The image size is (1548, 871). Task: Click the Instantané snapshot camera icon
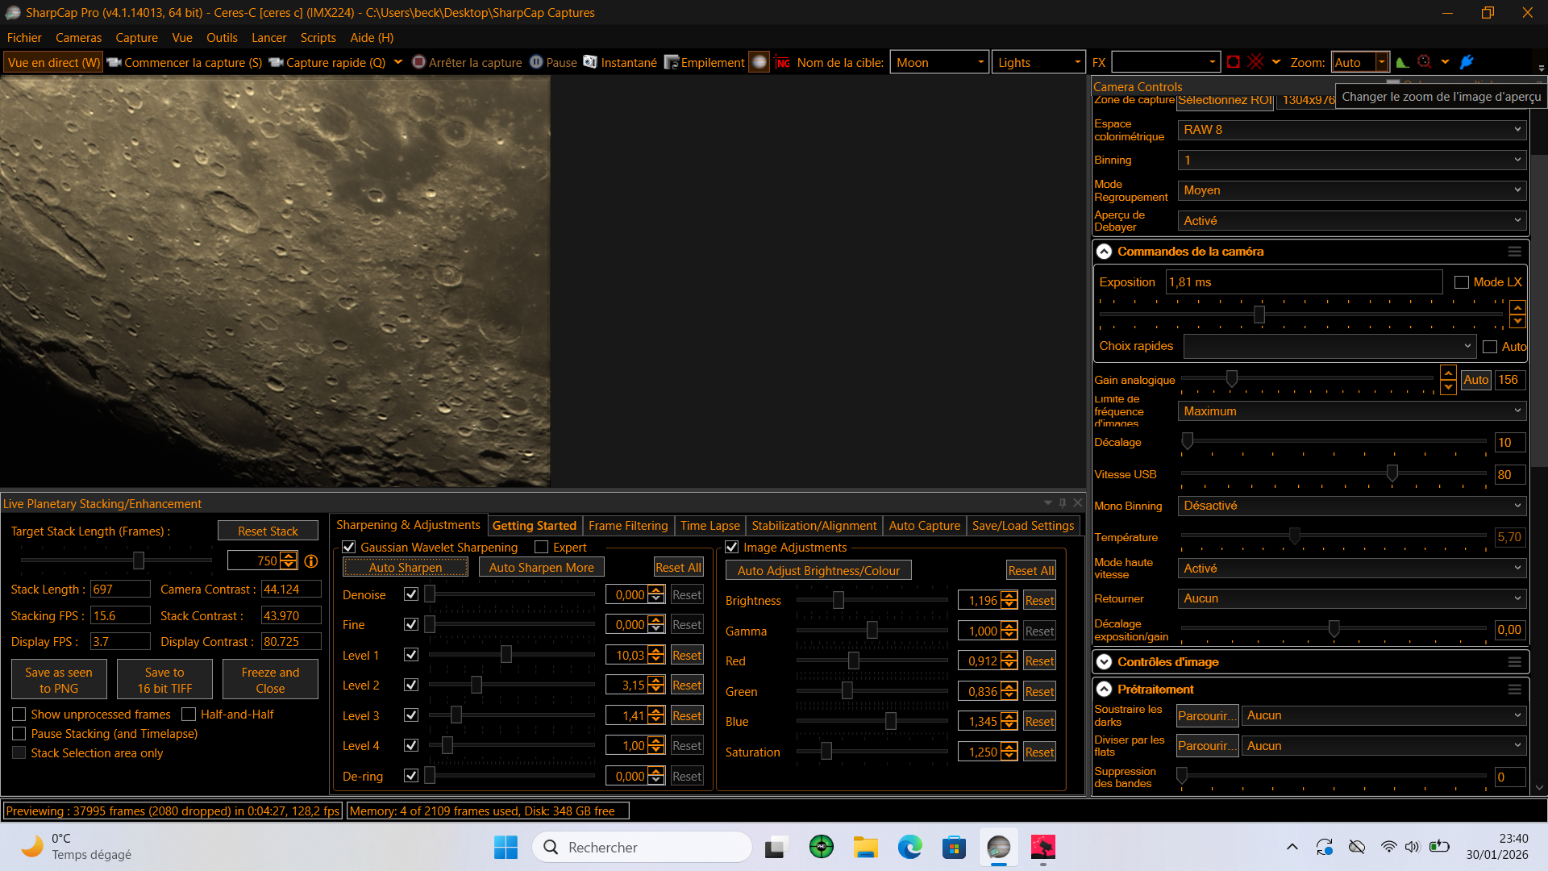(x=590, y=62)
